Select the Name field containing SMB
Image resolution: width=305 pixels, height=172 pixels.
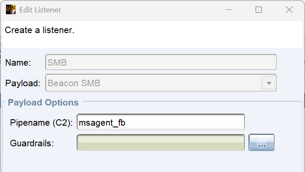[160, 62]
